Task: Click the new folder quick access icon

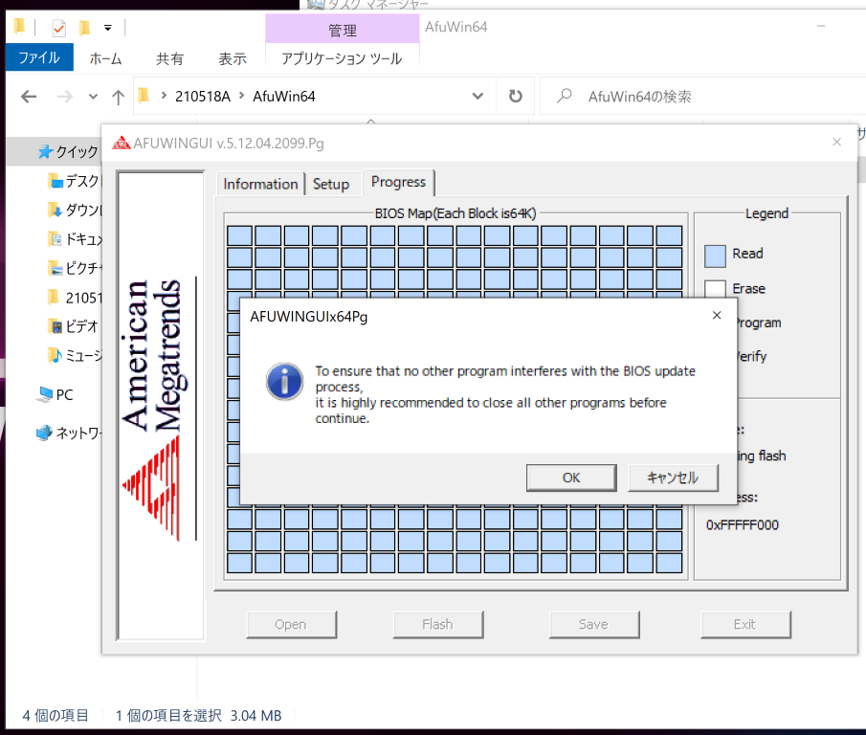Action: [x=84, y=28]
